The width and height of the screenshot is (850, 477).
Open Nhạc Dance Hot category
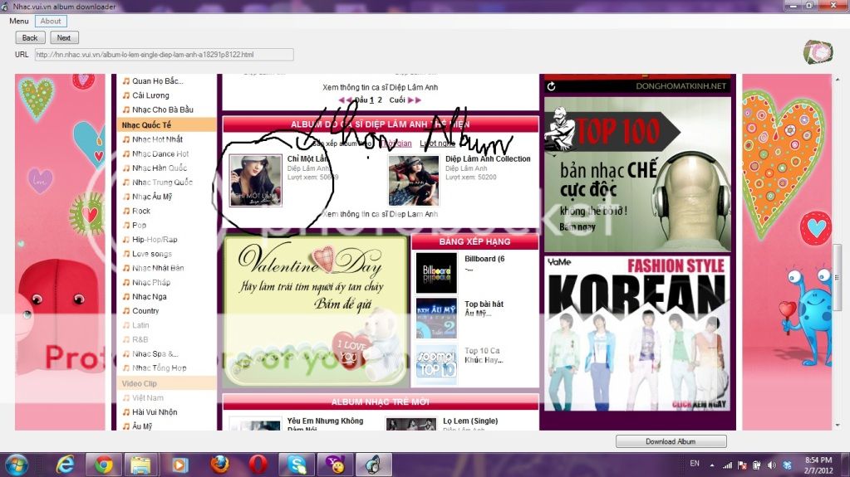click(160, 153)
